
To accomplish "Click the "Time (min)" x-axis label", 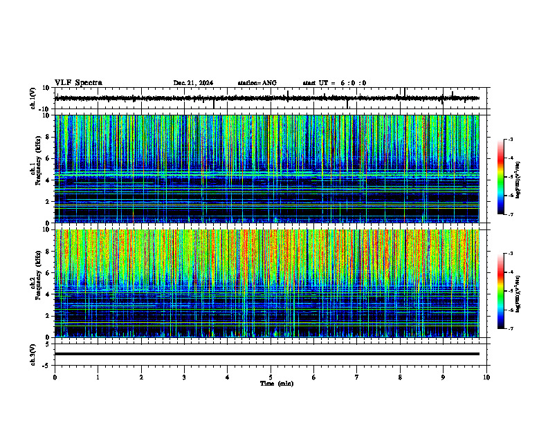I will 277,384.
